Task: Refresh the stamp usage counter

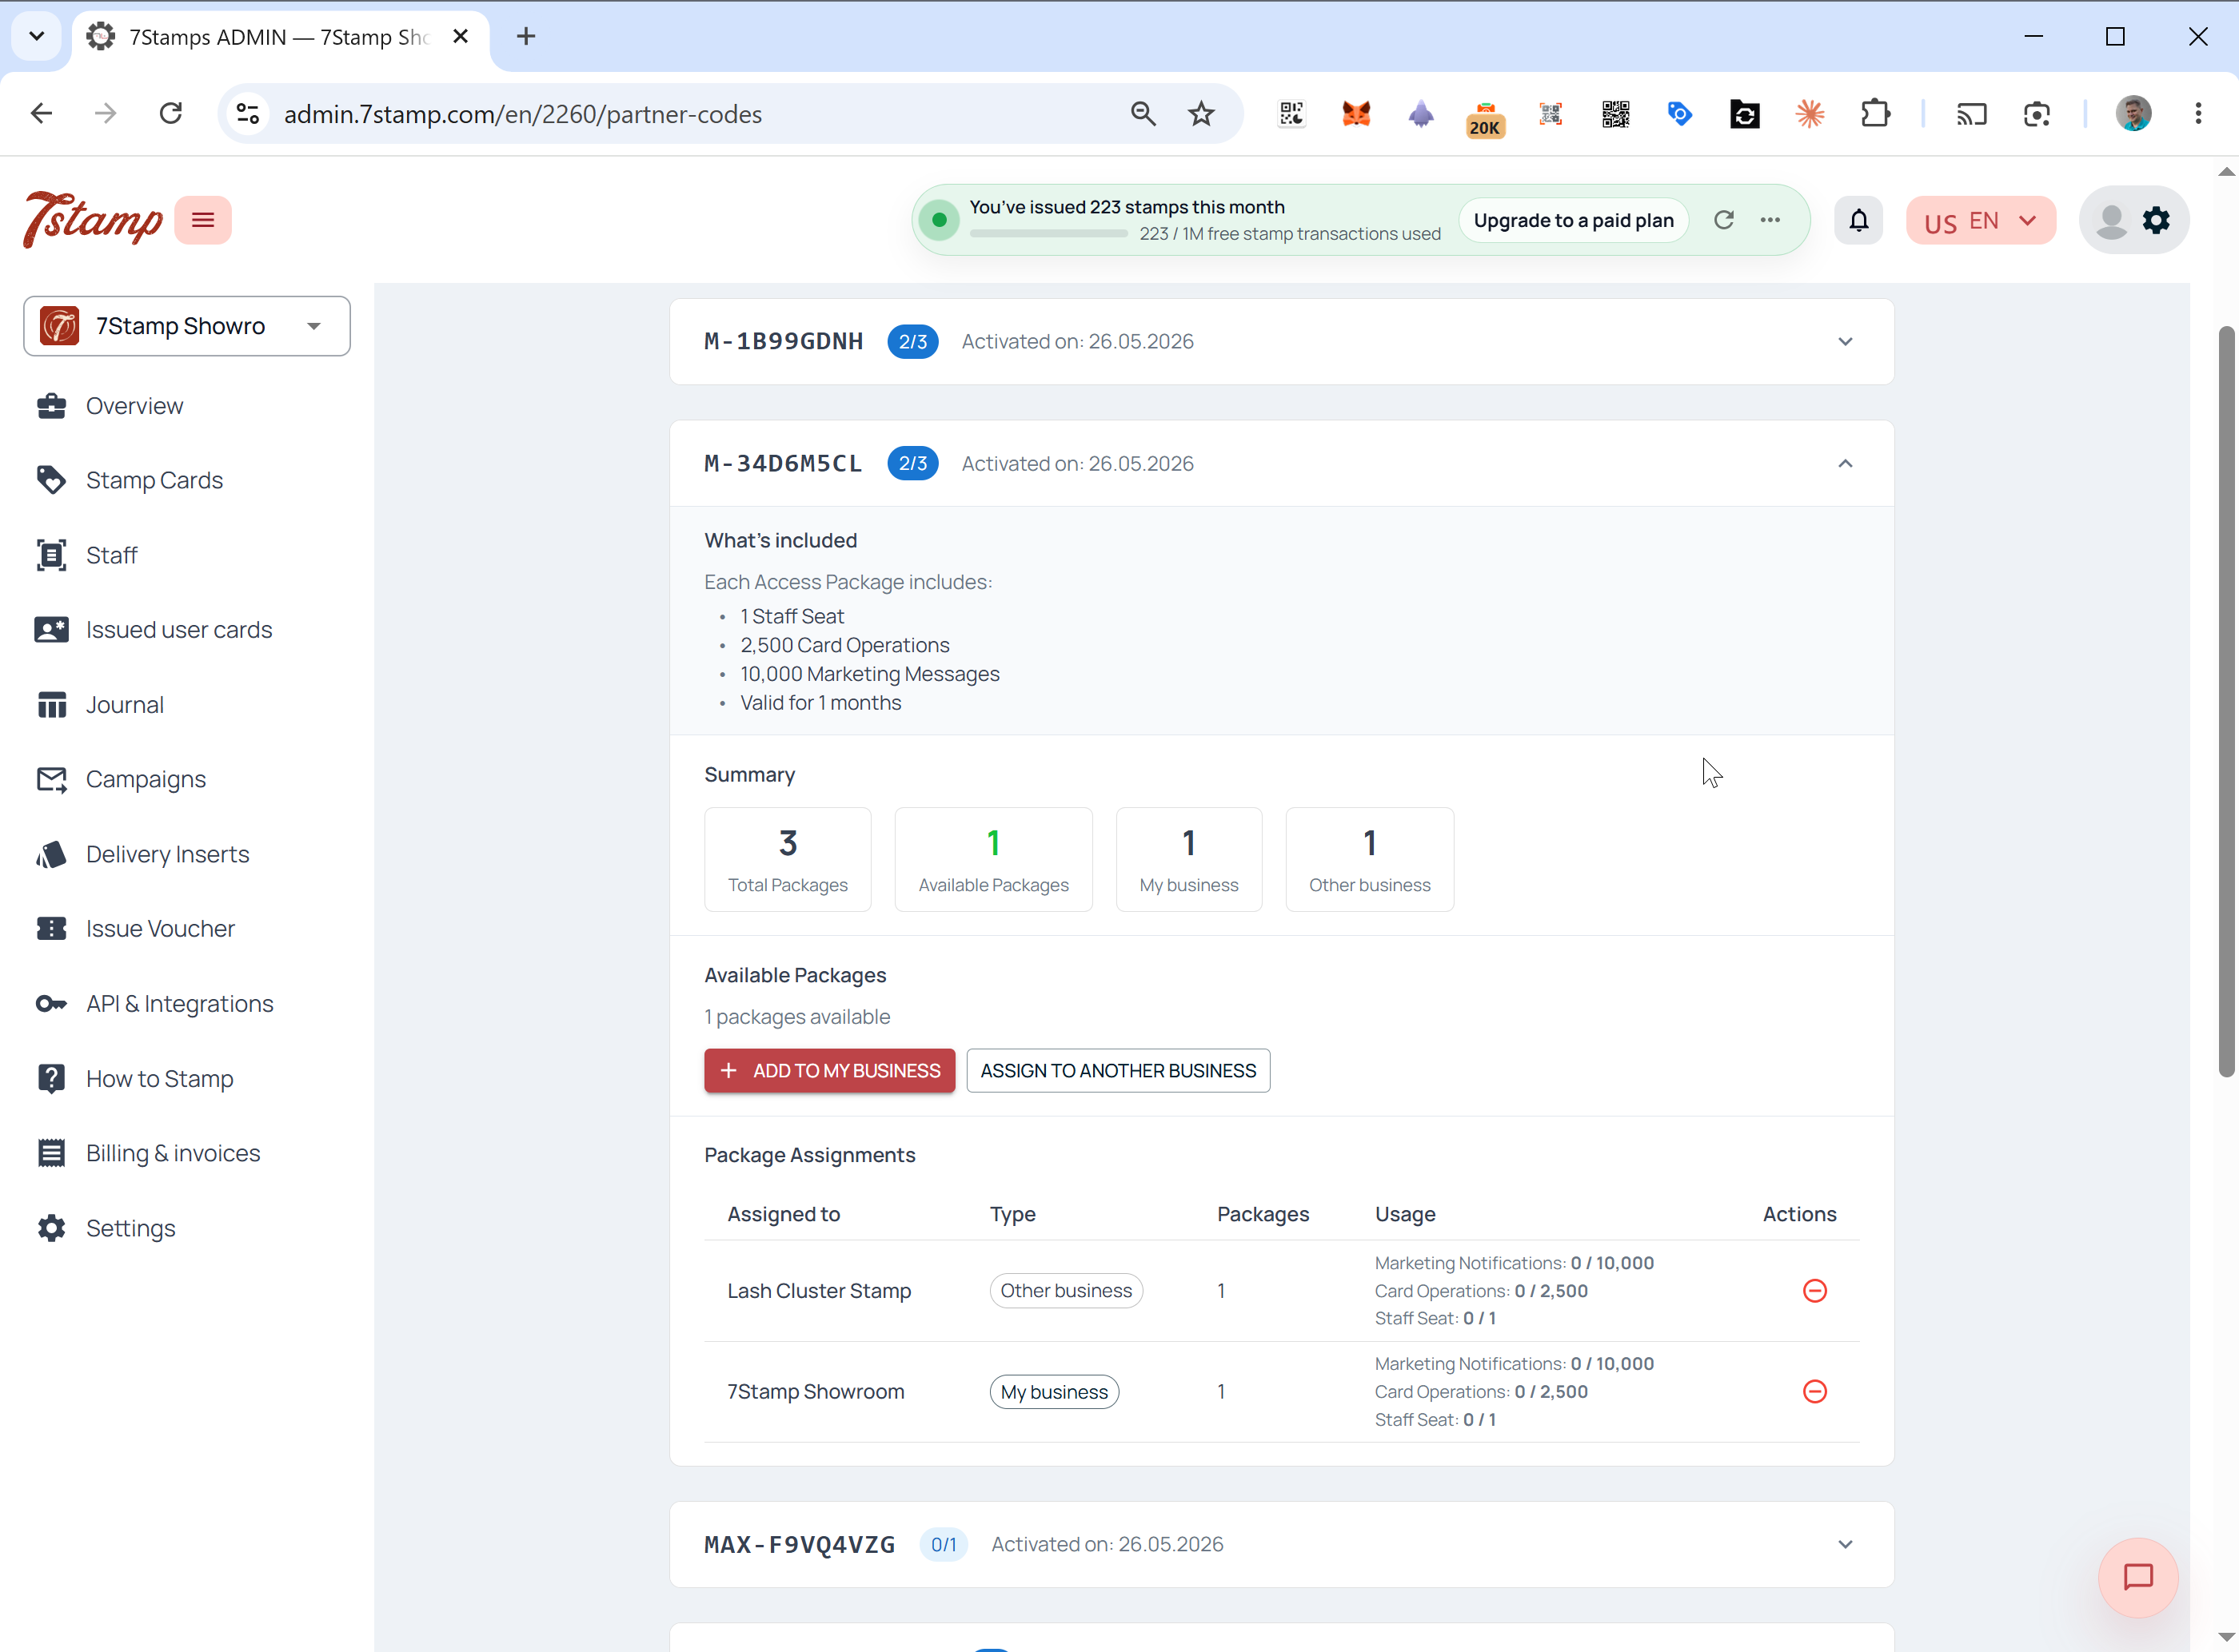Action: click(1724, 220)
